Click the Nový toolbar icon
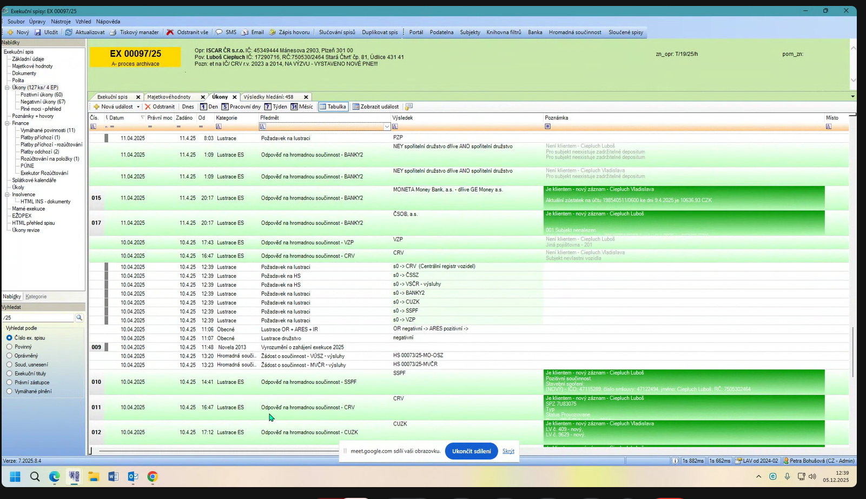This screenshot has height=499, width=866. (10, 32)
